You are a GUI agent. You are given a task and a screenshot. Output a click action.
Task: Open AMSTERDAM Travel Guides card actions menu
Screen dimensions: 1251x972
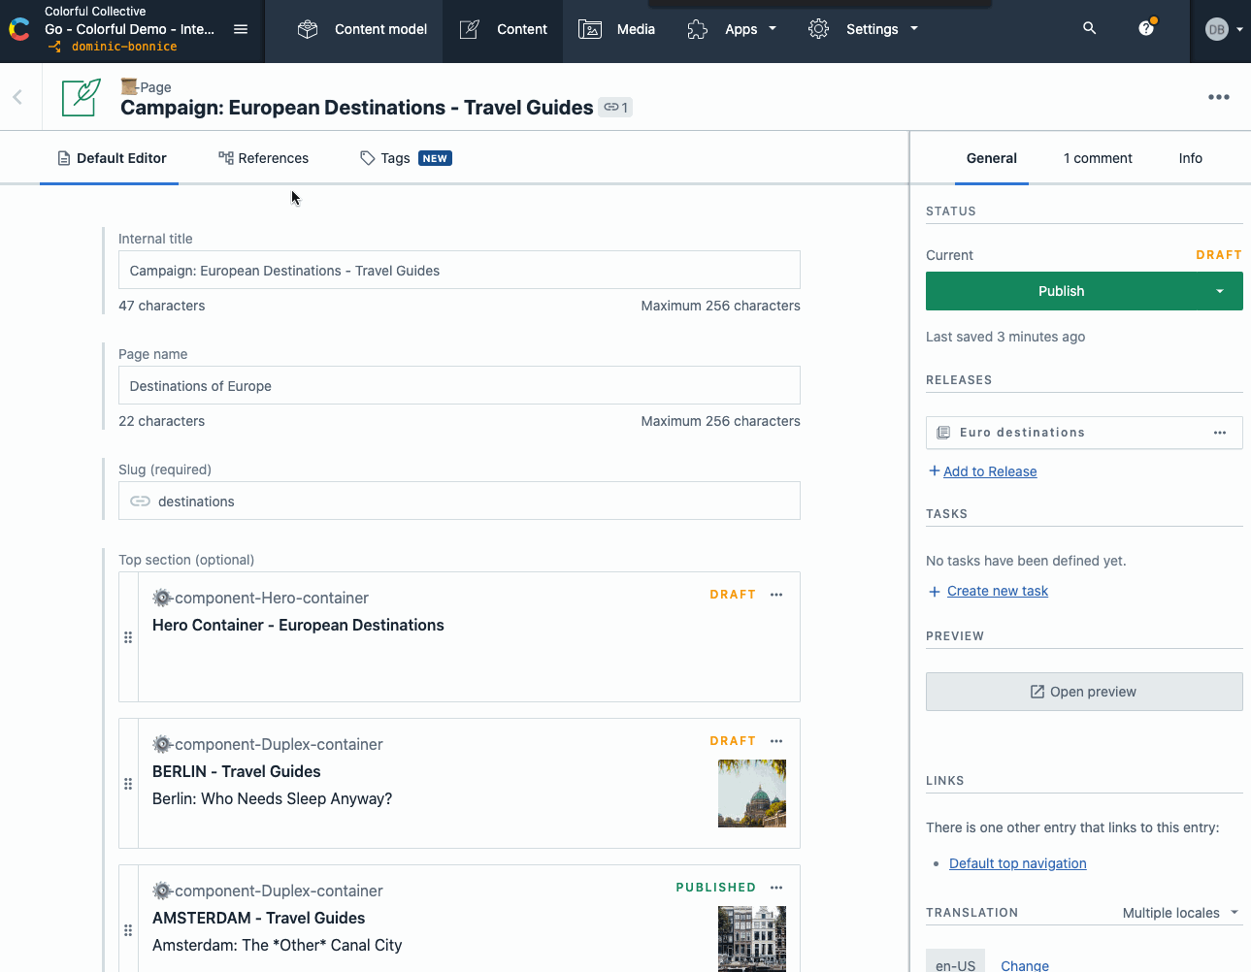click(x=776, y=888)
